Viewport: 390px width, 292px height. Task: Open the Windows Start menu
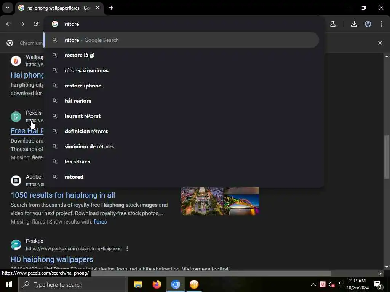9,284
